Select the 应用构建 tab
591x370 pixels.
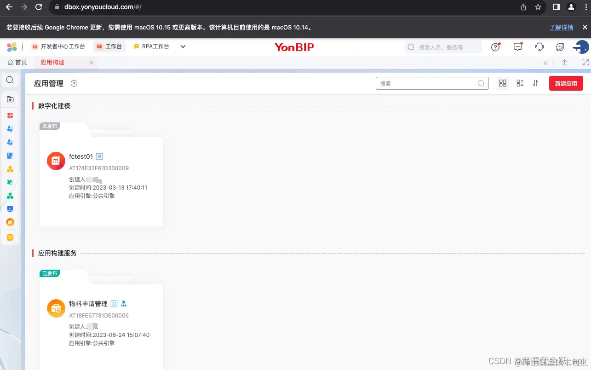(52, 63)
